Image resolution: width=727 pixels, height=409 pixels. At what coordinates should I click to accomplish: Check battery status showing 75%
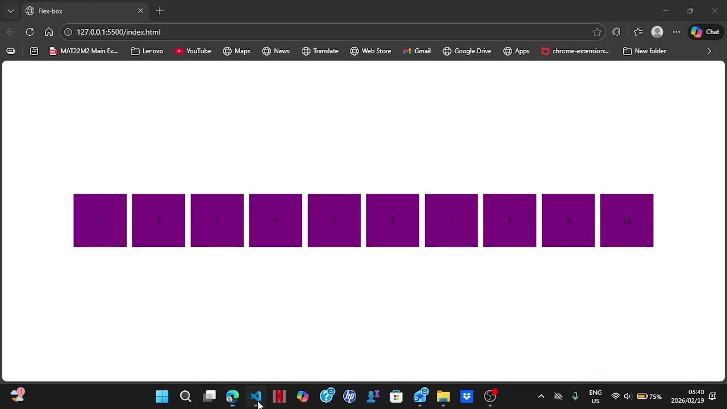649,397
